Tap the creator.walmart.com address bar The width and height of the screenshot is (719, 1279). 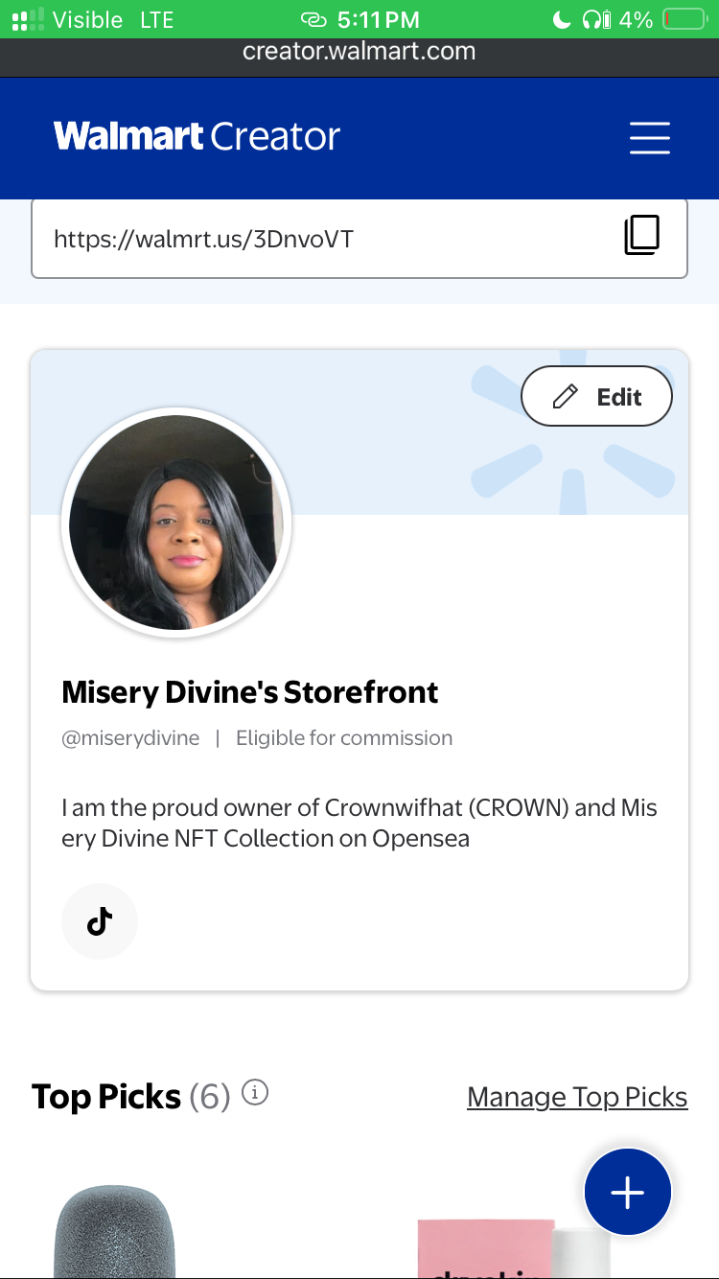pyautogui.click(x=359, y=52)
